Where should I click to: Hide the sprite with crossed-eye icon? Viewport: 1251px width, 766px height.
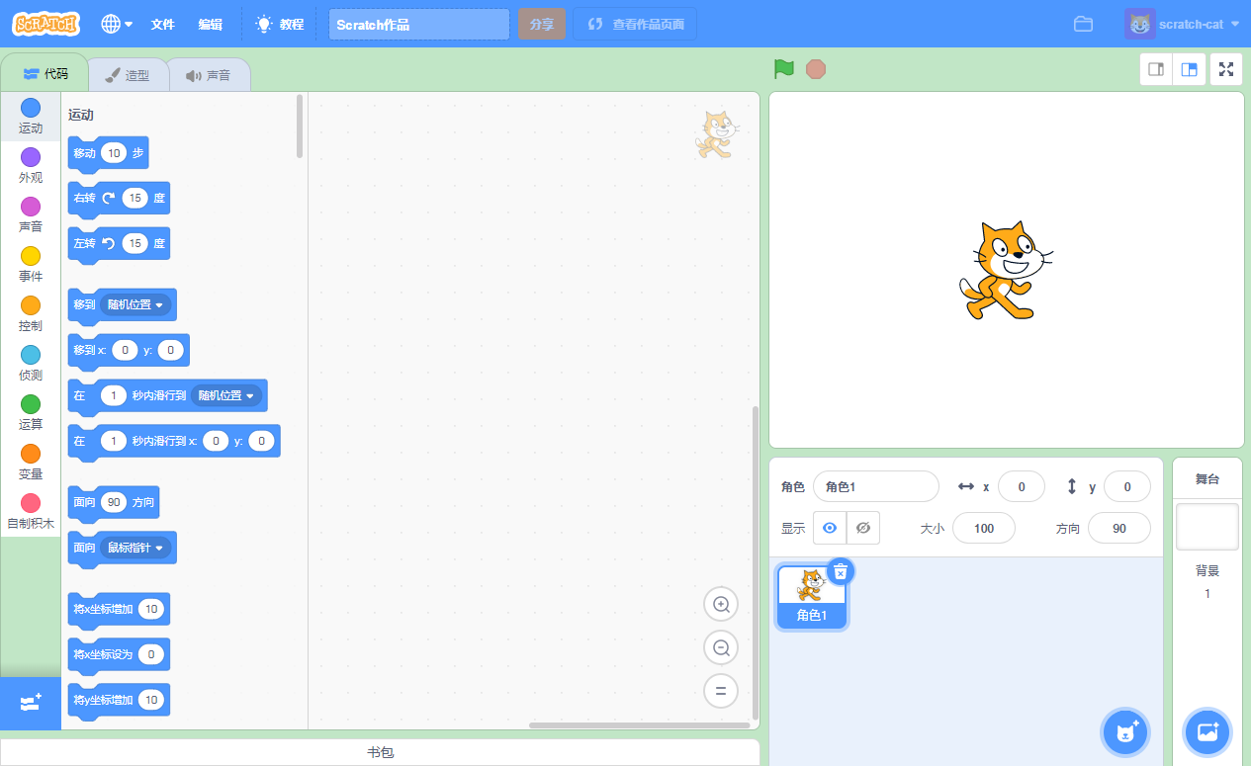pyautogui.click(x=863, y=528)
